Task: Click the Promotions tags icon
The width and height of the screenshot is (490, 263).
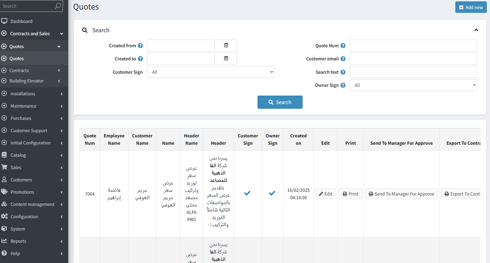Action: pyautogui.click(x=4, y=192)
